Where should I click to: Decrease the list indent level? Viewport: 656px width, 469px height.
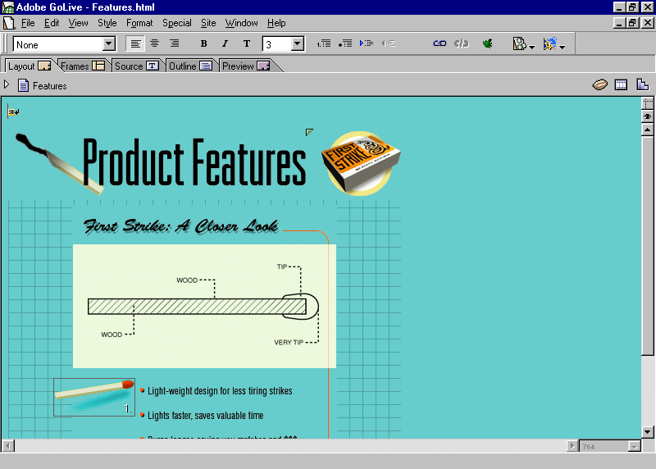[388, 43]
